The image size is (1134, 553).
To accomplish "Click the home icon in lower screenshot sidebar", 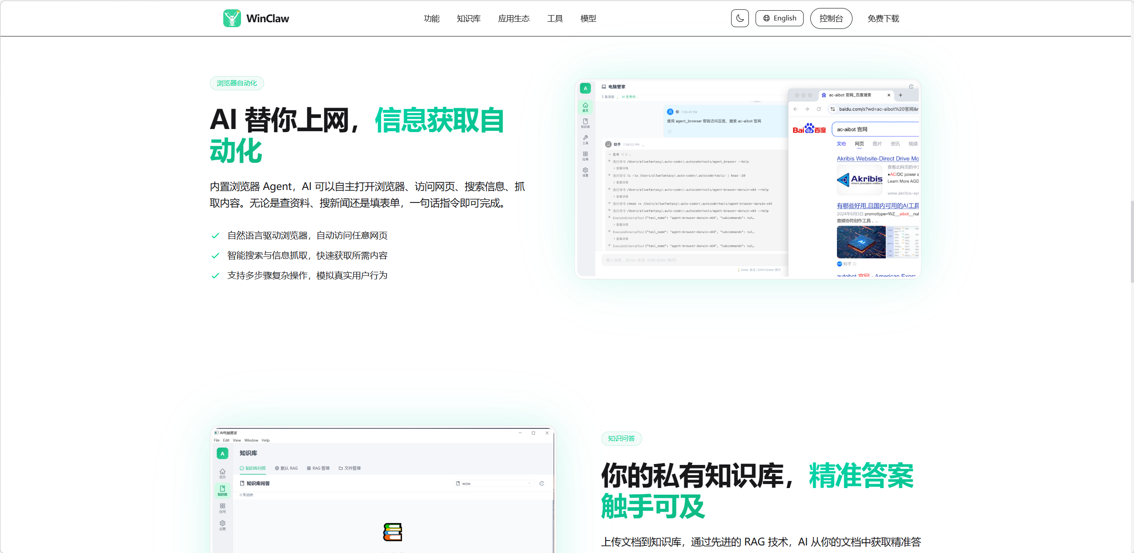I will tap(222, 473).
